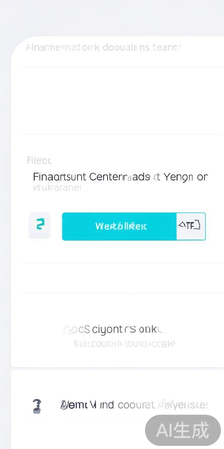This screenshot has width=224, height=449.
Task: Click outline icon before cS ciyont
Action: coord(68,330)
